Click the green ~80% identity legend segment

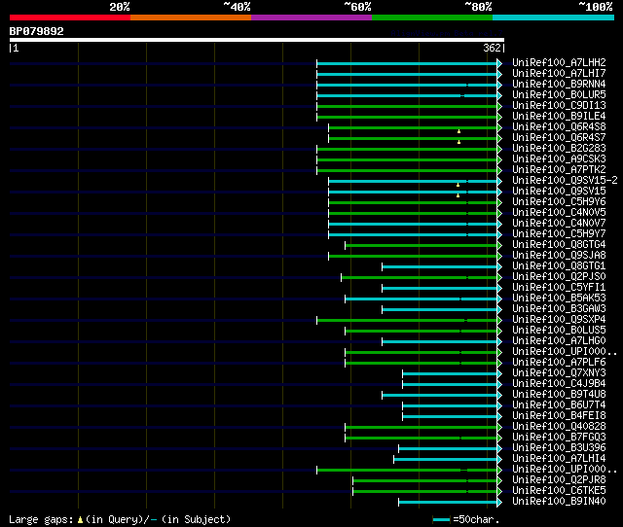432,18
